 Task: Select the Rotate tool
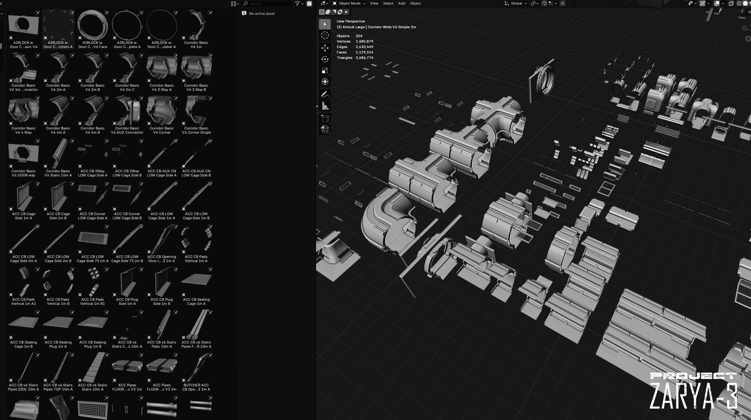(x=325, y=59)
